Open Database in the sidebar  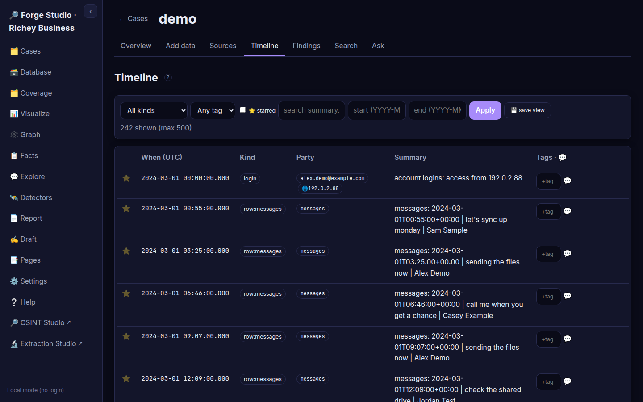[51, 72]
